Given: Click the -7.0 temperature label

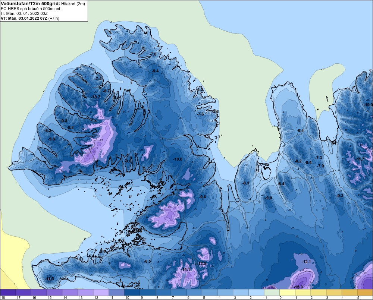Looking at the screenshot, I should [x=153, y=54].
